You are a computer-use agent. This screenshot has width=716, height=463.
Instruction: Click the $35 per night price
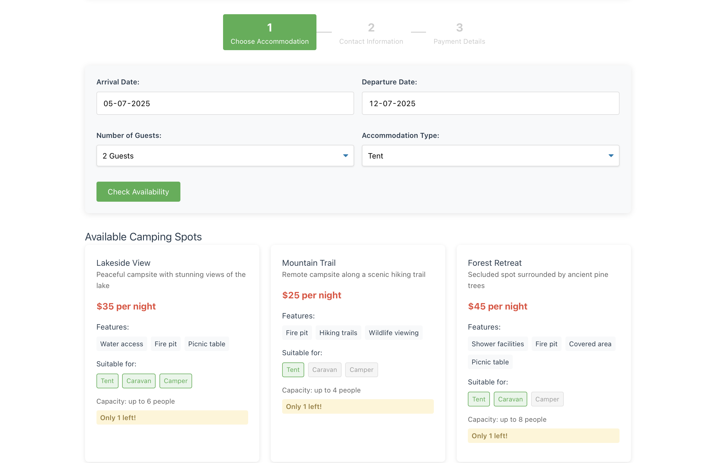(126, 306)
